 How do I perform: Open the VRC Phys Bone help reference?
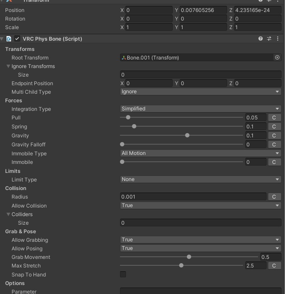pyautogui.click(x=261, y=39)
